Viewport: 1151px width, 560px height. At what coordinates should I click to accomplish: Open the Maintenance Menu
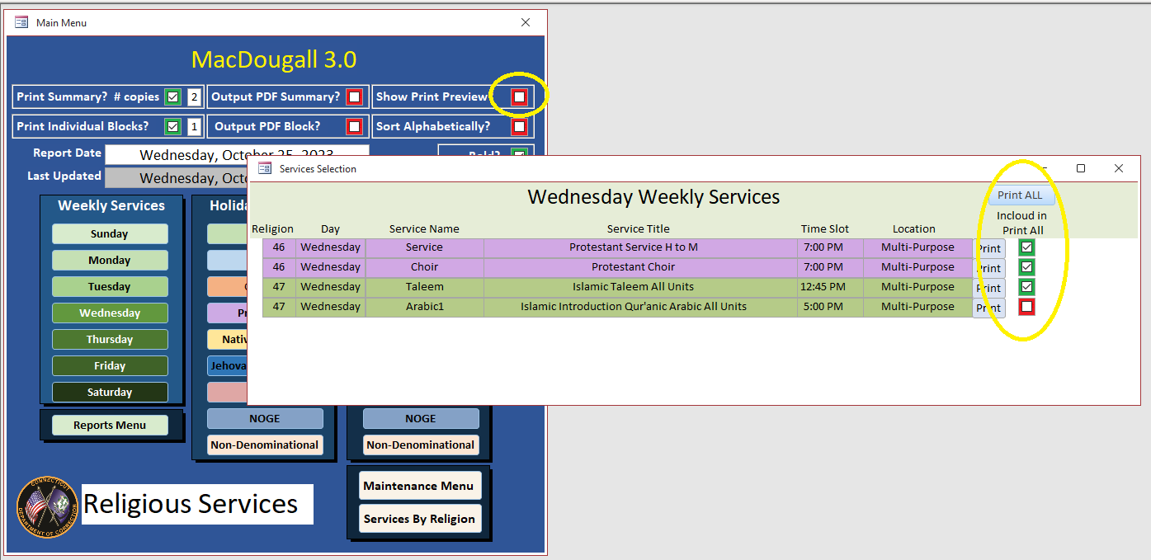[x=419, y=486]
